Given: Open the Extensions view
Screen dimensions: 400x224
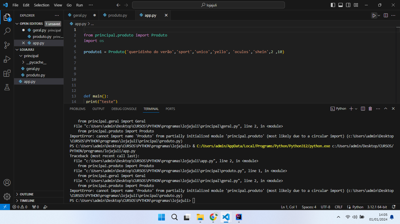Looking at the screenshot, I should click(7, 73).
